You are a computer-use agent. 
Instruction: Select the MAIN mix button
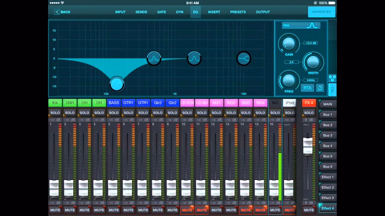[328, 104]
